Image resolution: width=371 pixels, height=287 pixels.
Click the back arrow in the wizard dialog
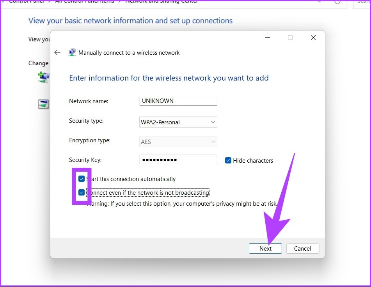click(57, 52)
